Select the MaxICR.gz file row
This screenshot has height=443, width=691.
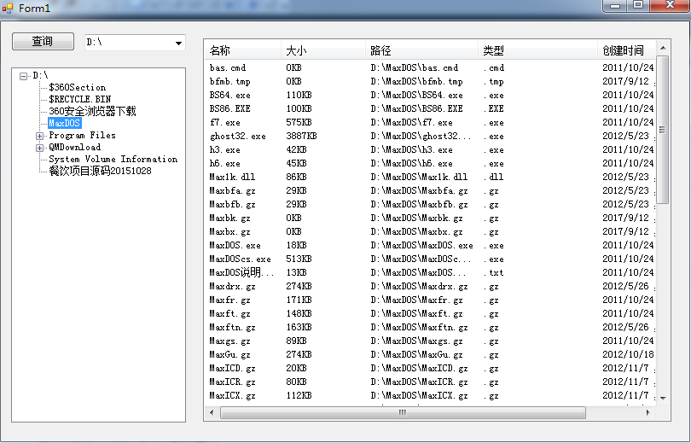(430, 382)
